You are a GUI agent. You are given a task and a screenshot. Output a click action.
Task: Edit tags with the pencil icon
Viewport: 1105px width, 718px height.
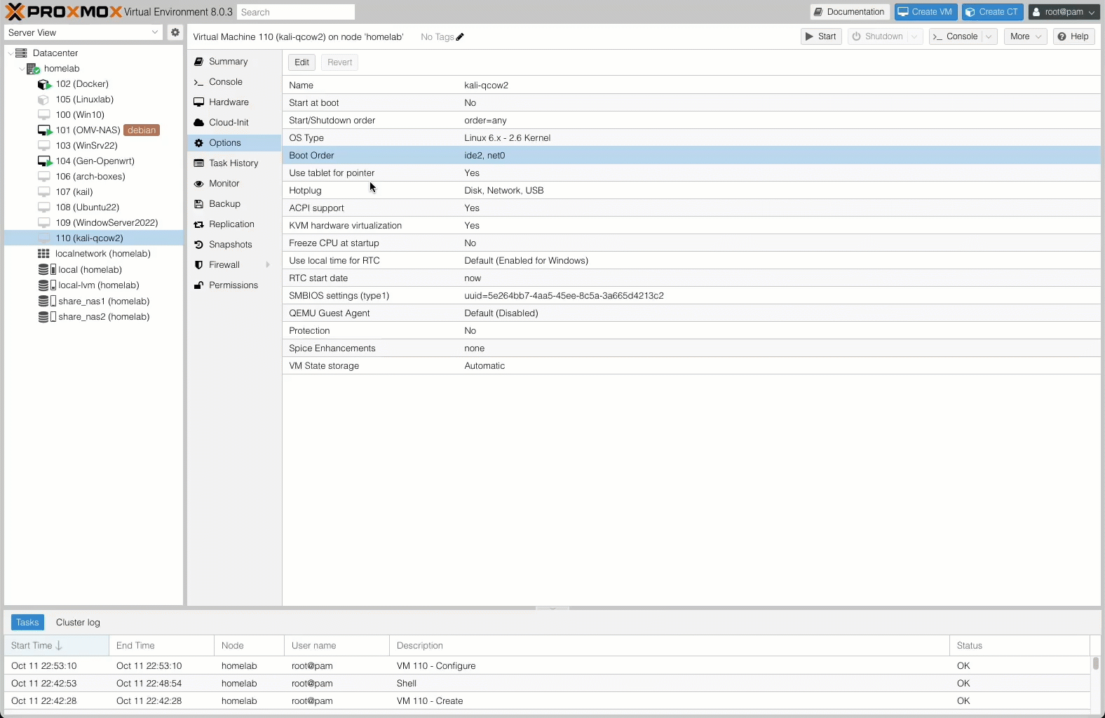[460, 37]
